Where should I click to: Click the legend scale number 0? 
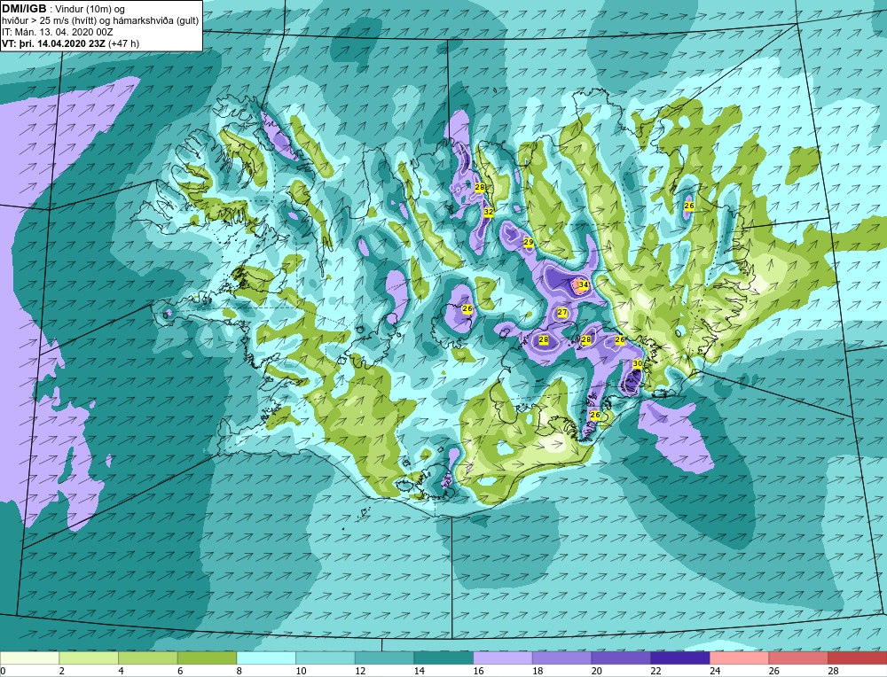click(3, 672)
